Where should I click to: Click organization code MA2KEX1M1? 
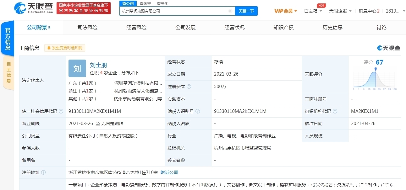365,111
